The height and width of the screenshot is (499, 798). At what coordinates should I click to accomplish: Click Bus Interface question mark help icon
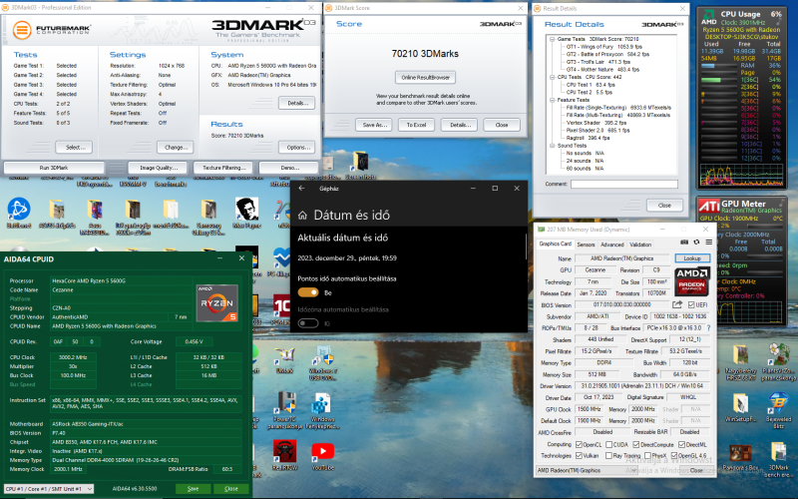708,328
